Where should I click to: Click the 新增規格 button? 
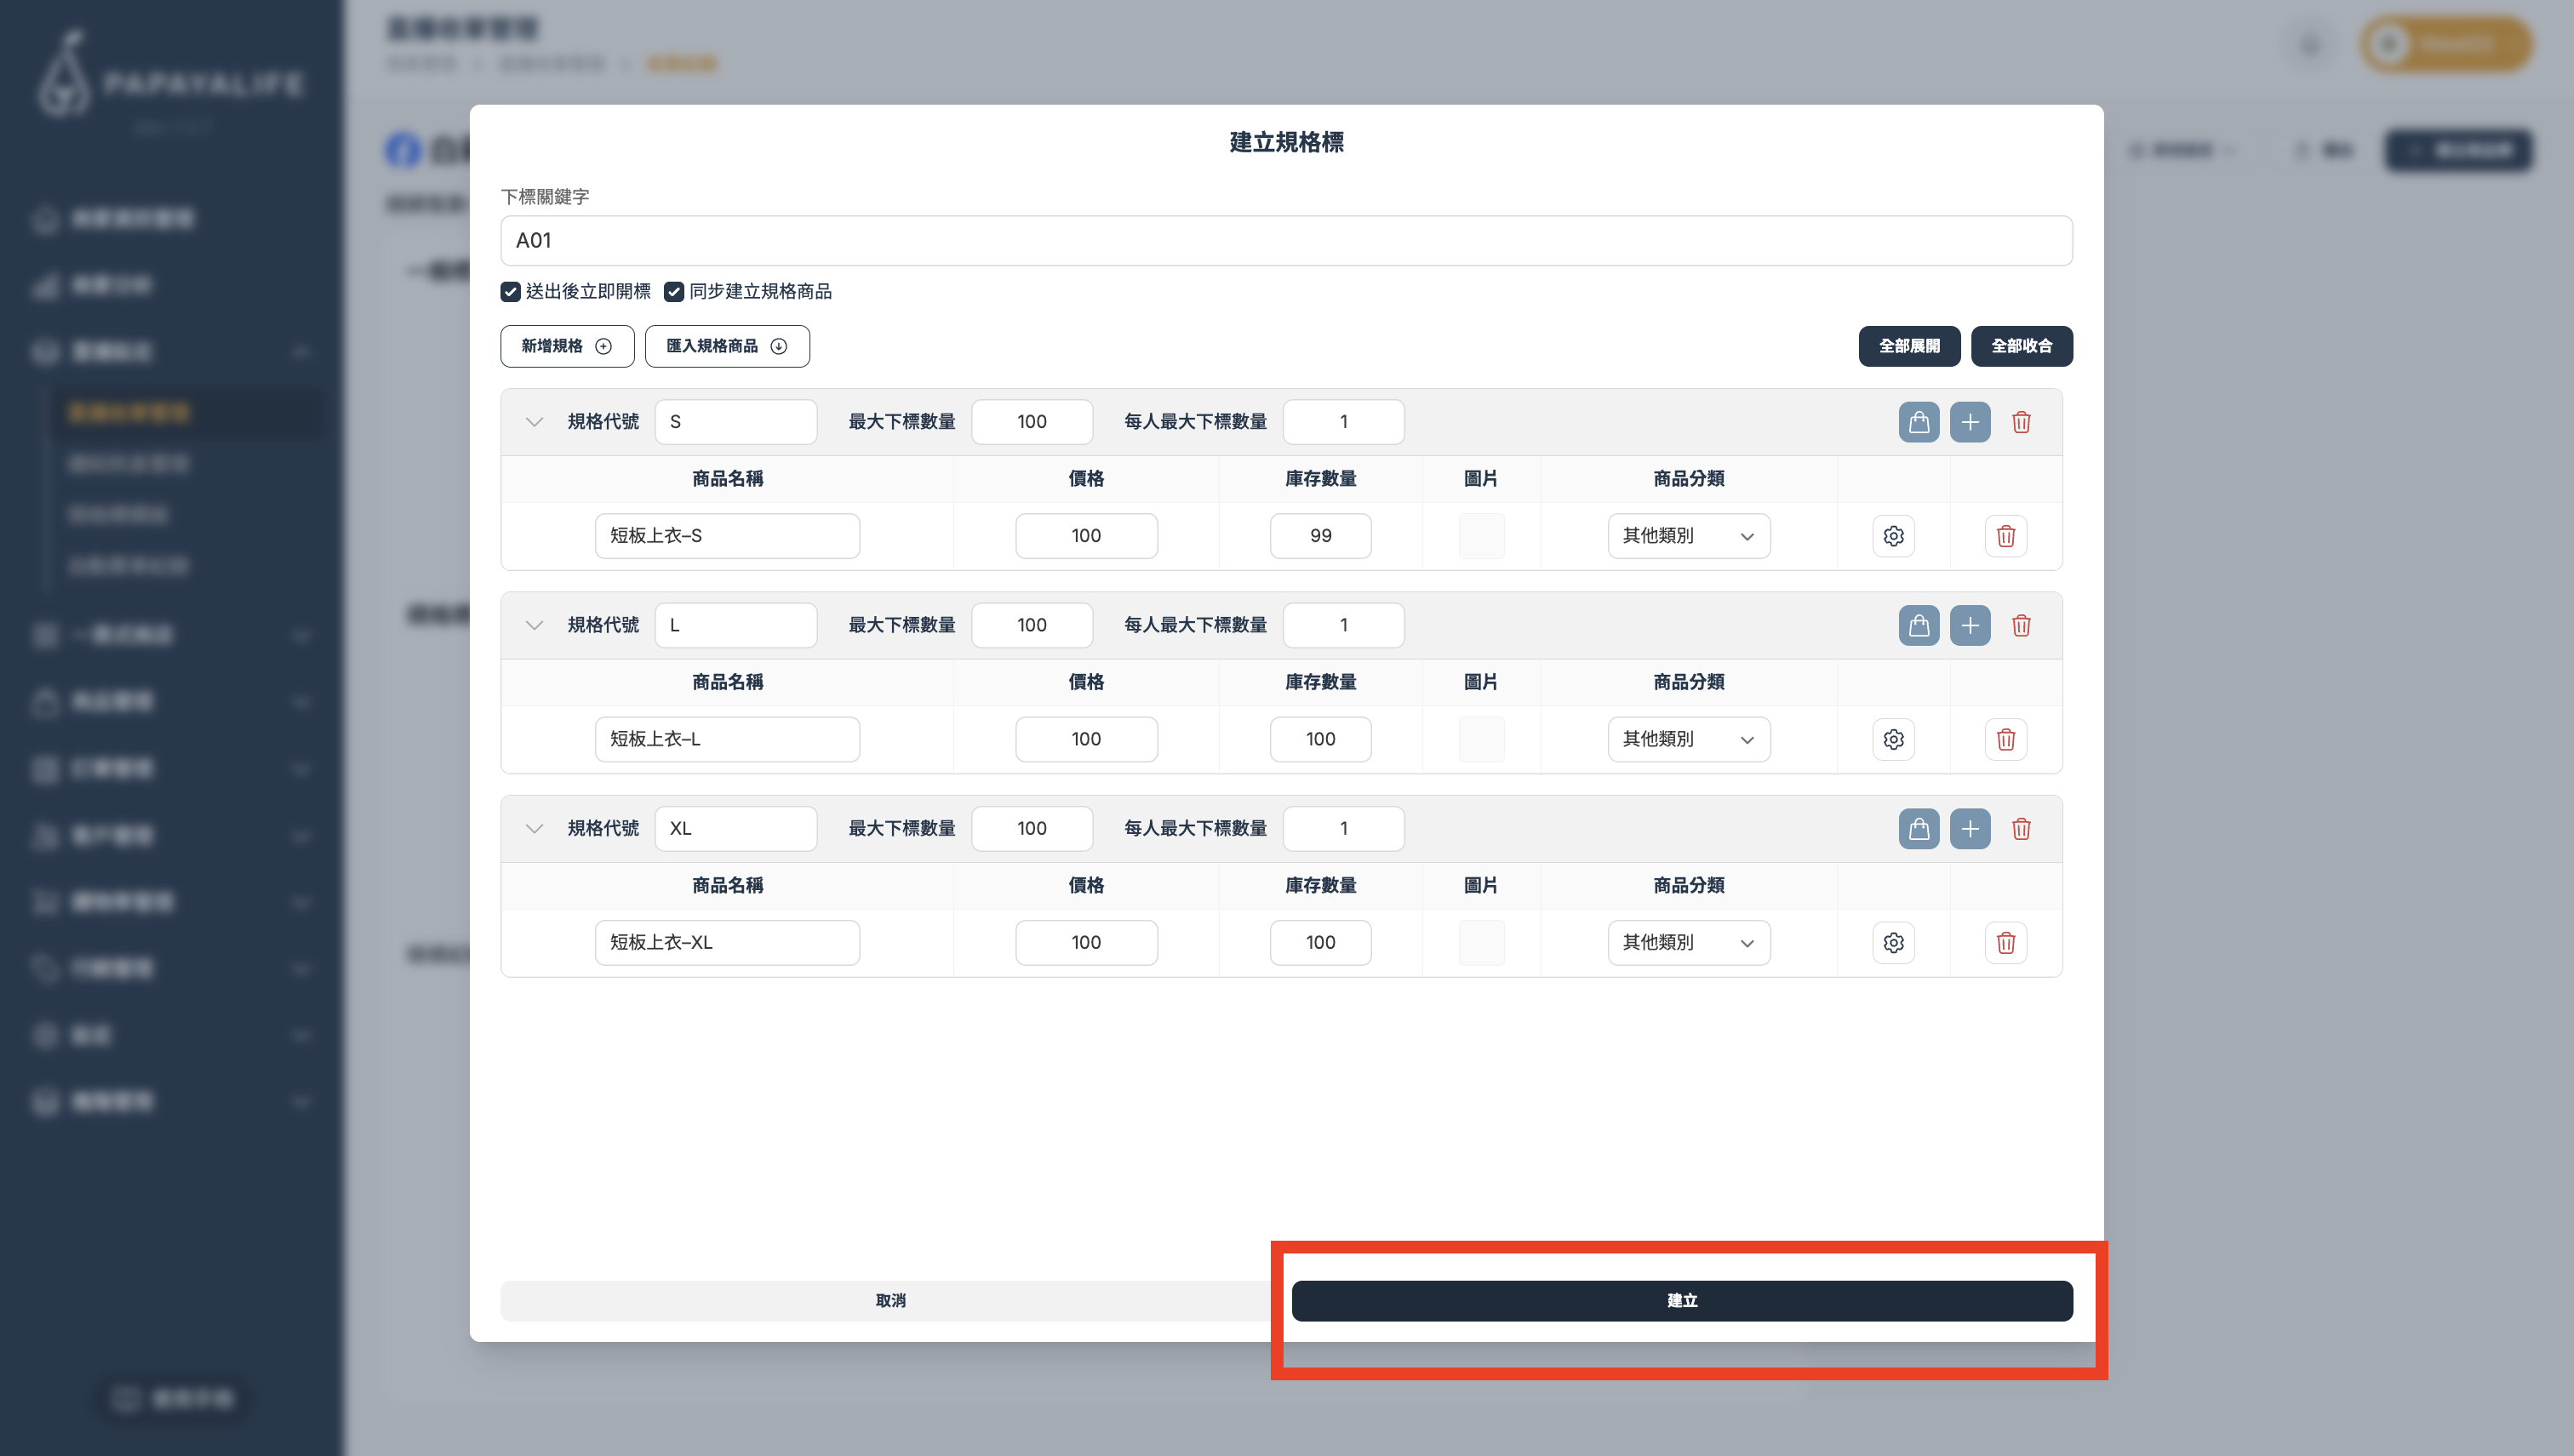pyautogui.click(x=567, y=346)
